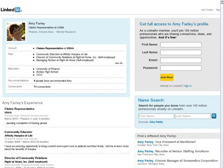The image size is (224, 168).
Task: Click 4 people have recommended Amy
Action: [x=53, y=81]
